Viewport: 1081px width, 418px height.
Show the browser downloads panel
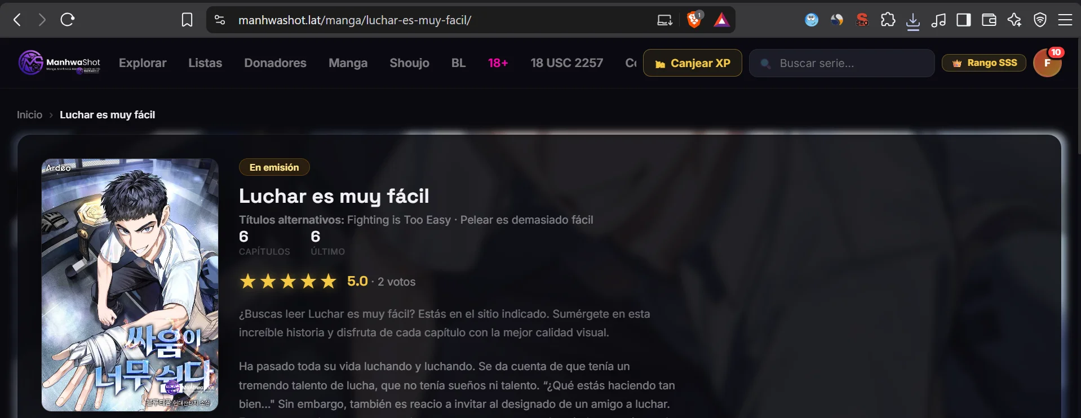pos(913,21)
